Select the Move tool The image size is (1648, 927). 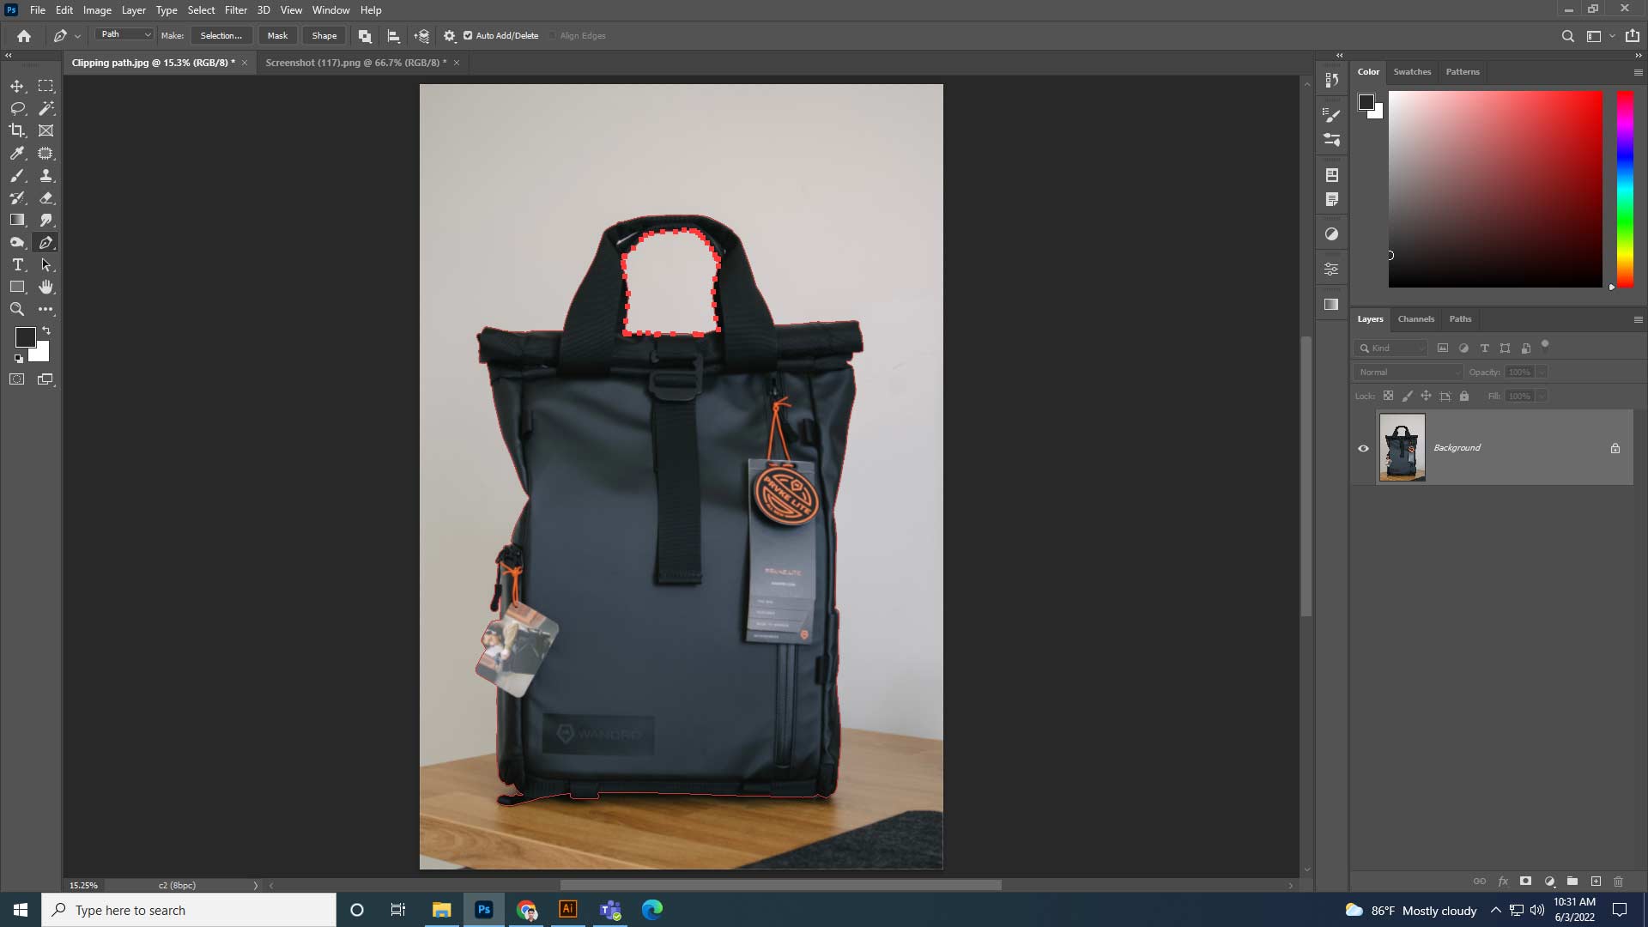17,86
